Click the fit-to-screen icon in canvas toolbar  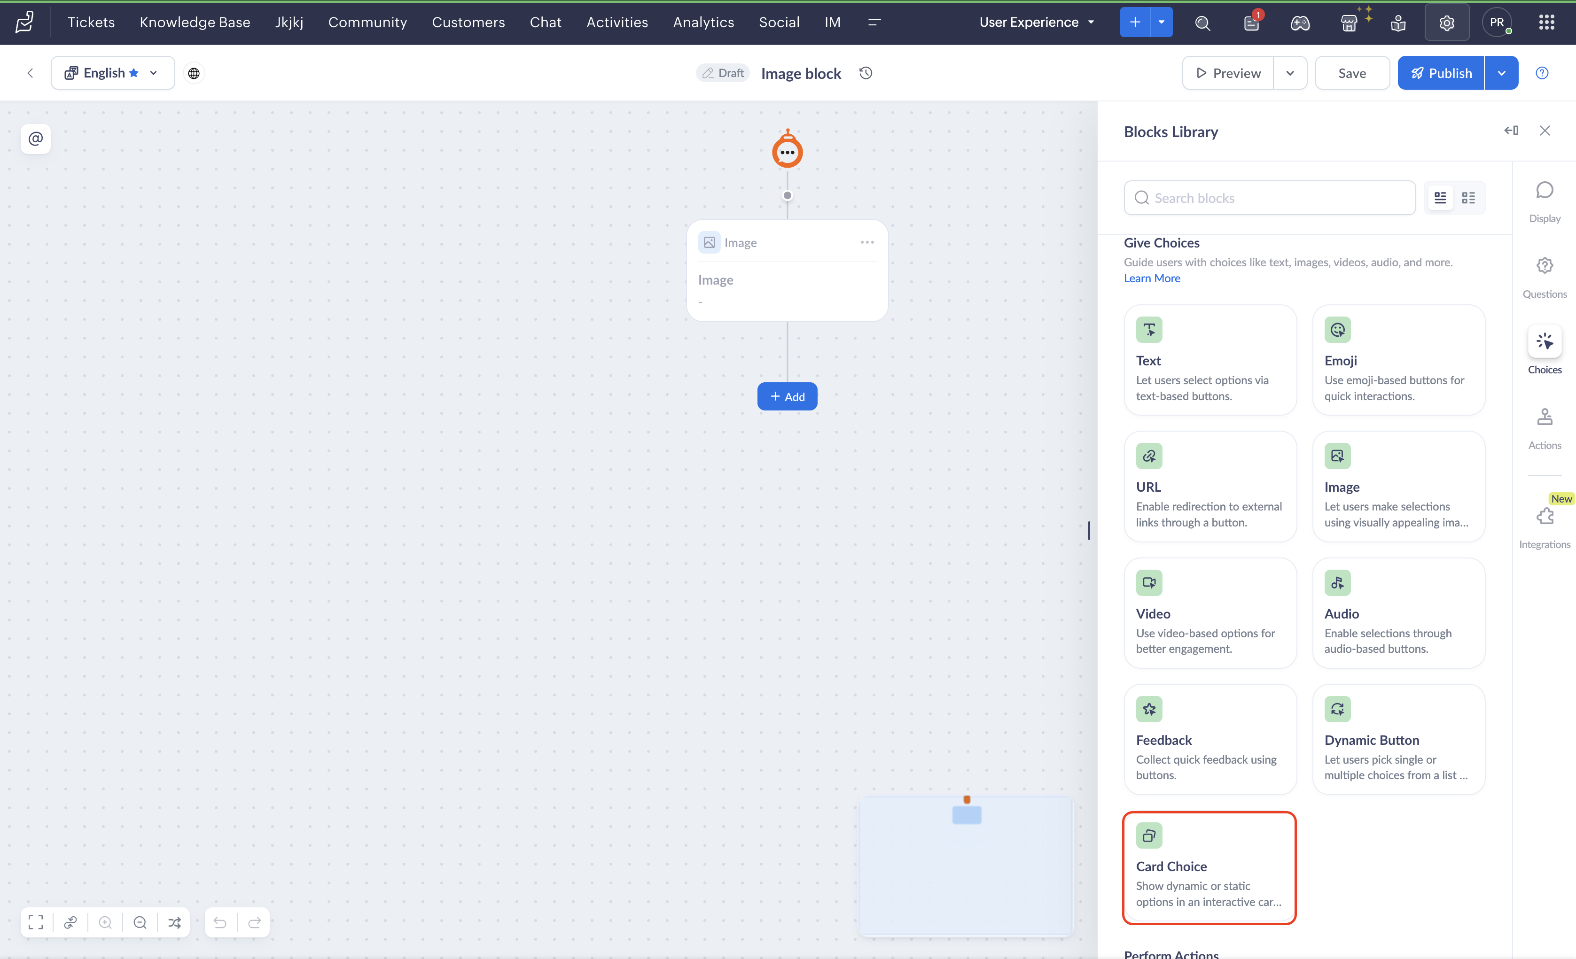(36, 922)
